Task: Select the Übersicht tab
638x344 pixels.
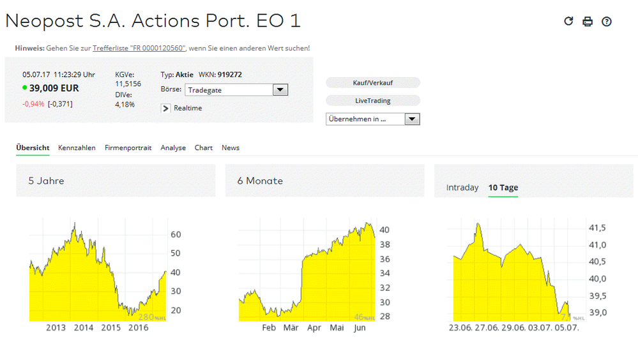Action: click(x=33, y=147)
